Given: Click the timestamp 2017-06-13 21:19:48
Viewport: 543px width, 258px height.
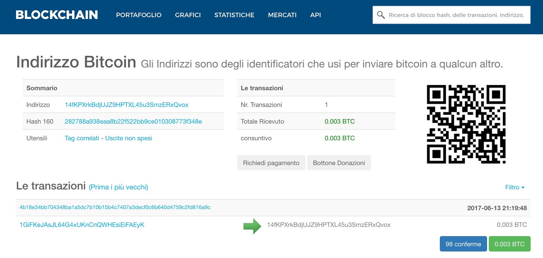Looking at the screenshot, I should [x=497, y=208].
